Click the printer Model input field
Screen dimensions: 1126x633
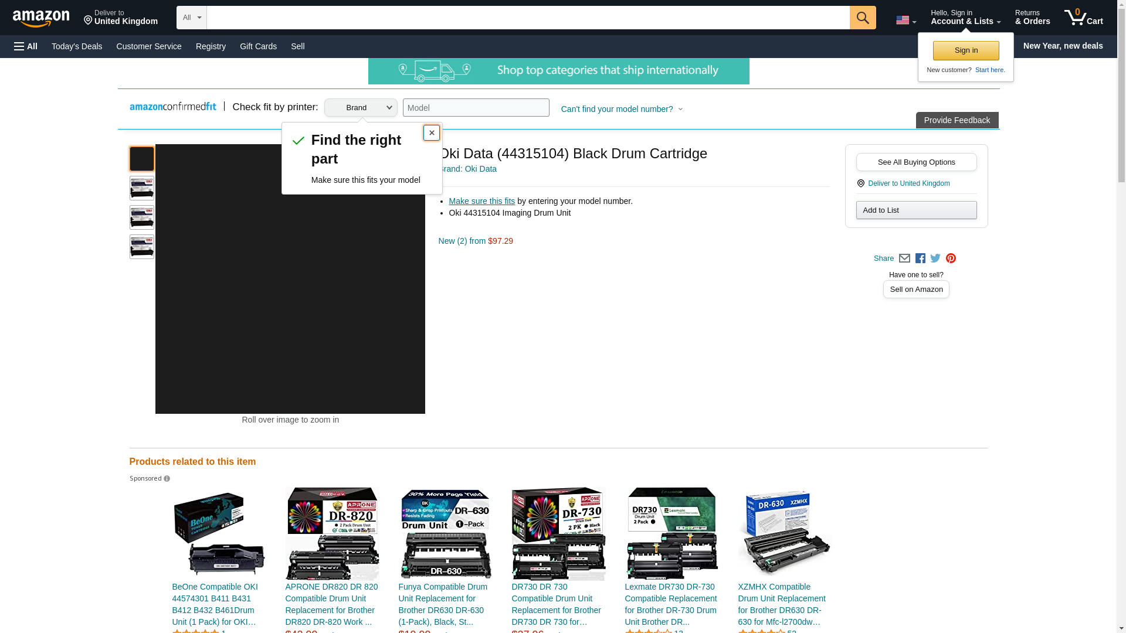476,108
